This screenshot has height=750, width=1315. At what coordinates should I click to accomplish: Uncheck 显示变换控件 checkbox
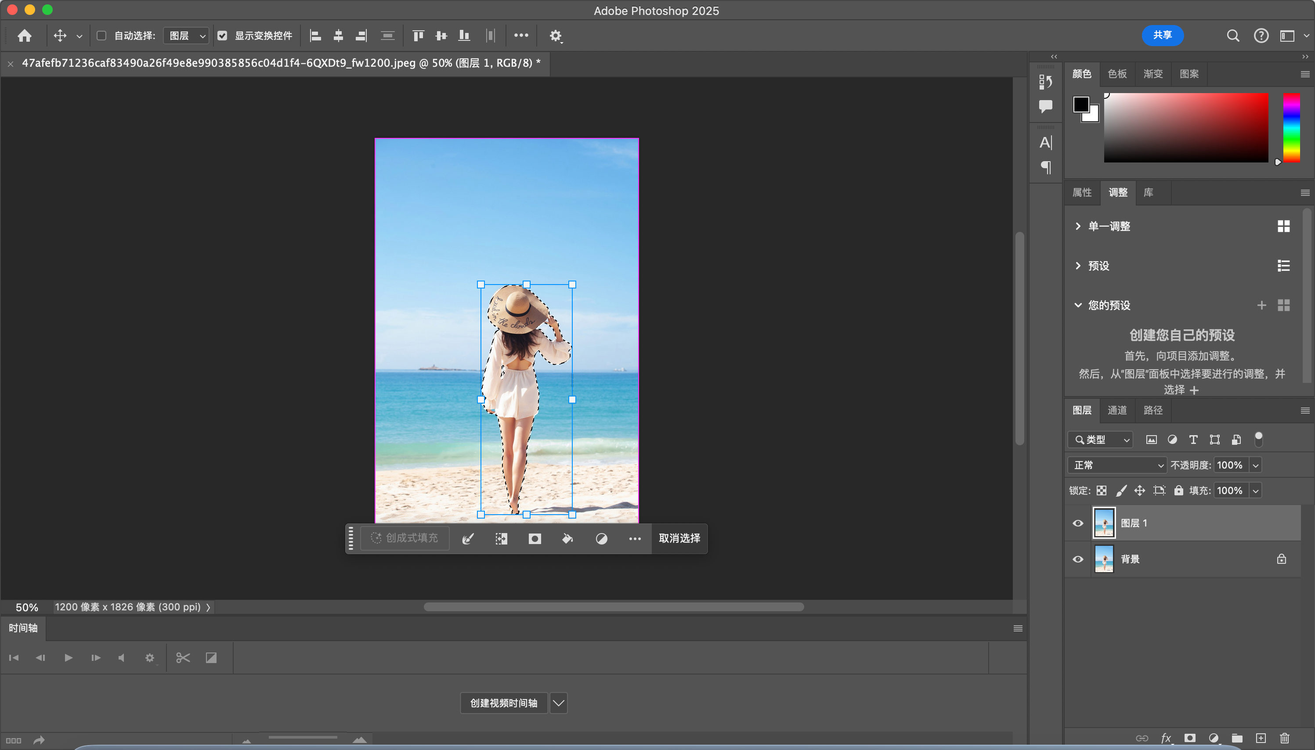222,36
